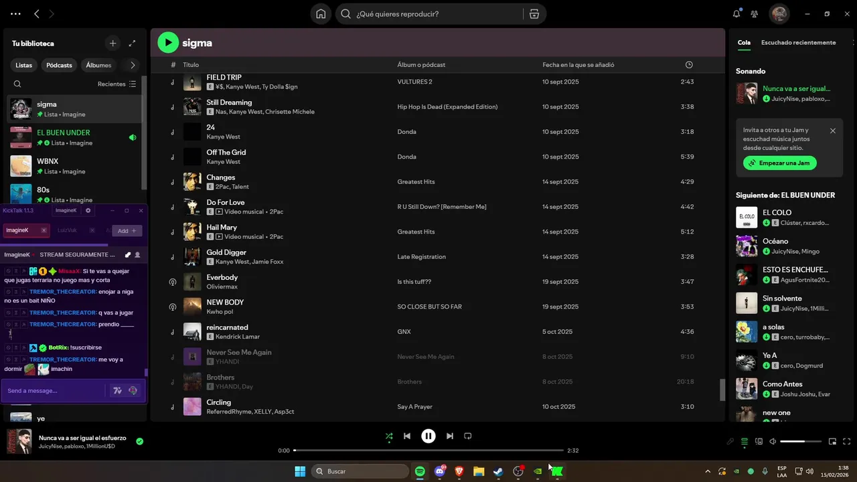This screenshot has width=857, height=482.
Task: Open WBNX playlist in library
Action: (74, 166)
